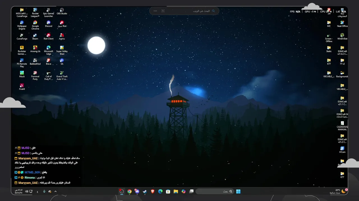Select the D3MCraft v21.2 folder

point(342,138)
